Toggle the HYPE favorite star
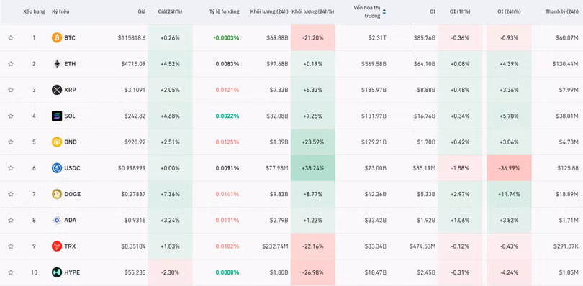 pyautogui.click(x=11, y=272)
